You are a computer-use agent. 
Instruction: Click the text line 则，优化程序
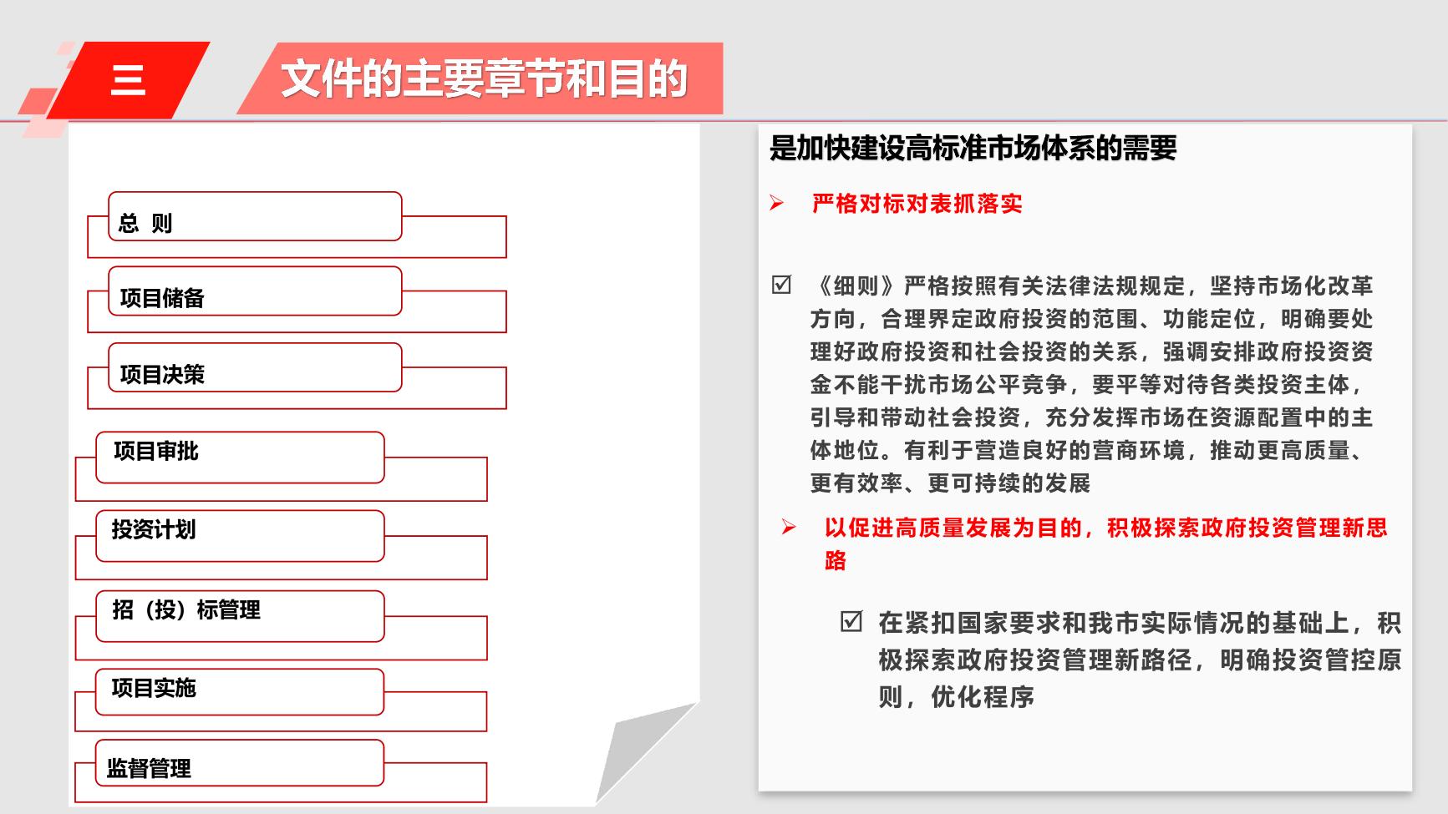(x=956, y=697)
